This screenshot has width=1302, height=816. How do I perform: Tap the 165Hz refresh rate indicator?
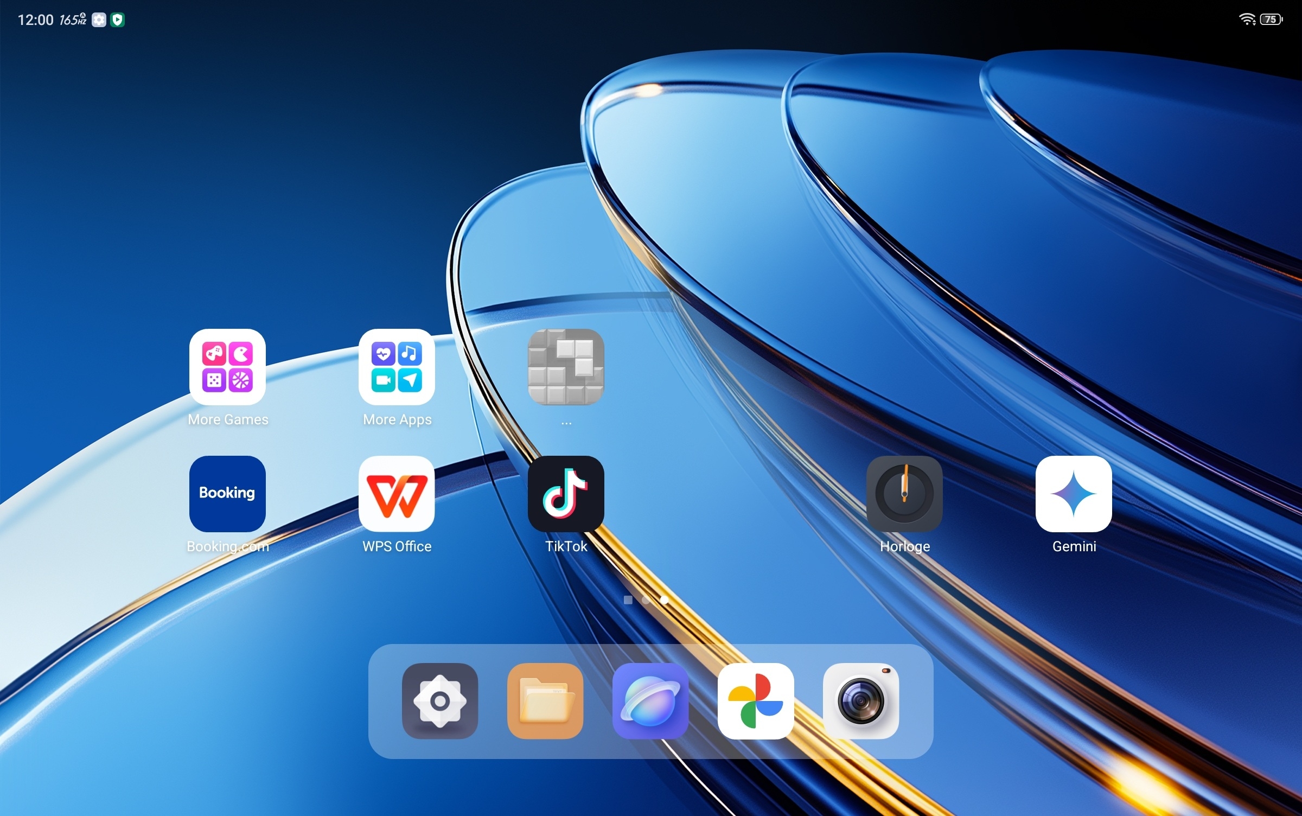(73, 20)
